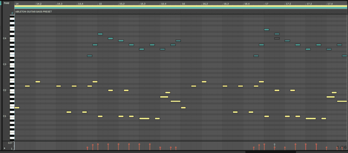Click ruler marker 15.3
This screenshot has height=153, width=348.
tap(143, 4)
